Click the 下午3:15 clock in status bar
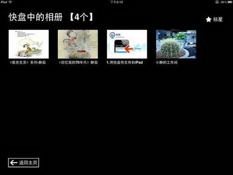Image resolution: width=233 pixels, height=175 pixels. [x=116, y=2]
